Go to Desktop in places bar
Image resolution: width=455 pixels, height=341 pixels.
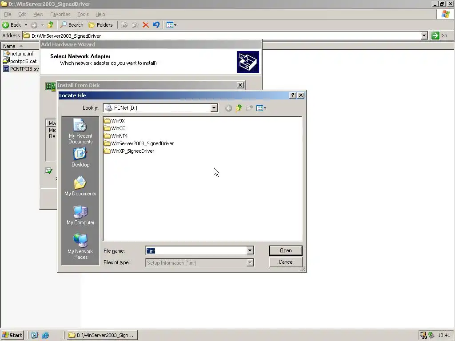(x=80, y=158)
